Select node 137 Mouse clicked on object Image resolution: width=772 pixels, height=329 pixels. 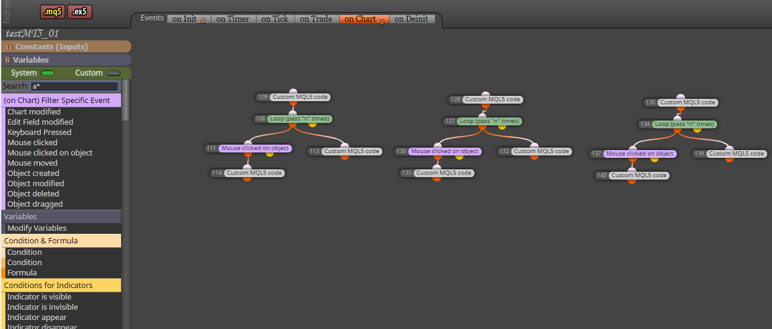point(640,154)
